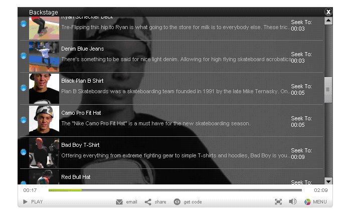
Task: Open the Bad Boy T-Shirt thumbnail
Action: click(x=44, y=153)
